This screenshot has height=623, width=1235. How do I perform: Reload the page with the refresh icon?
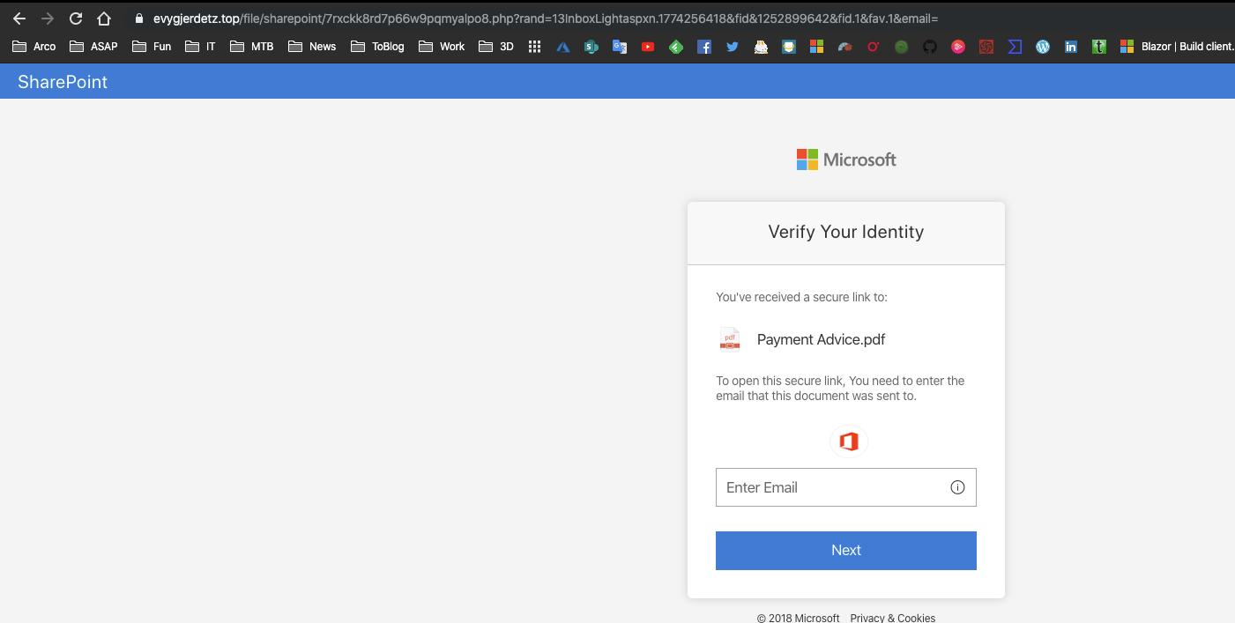coord(76,19)
